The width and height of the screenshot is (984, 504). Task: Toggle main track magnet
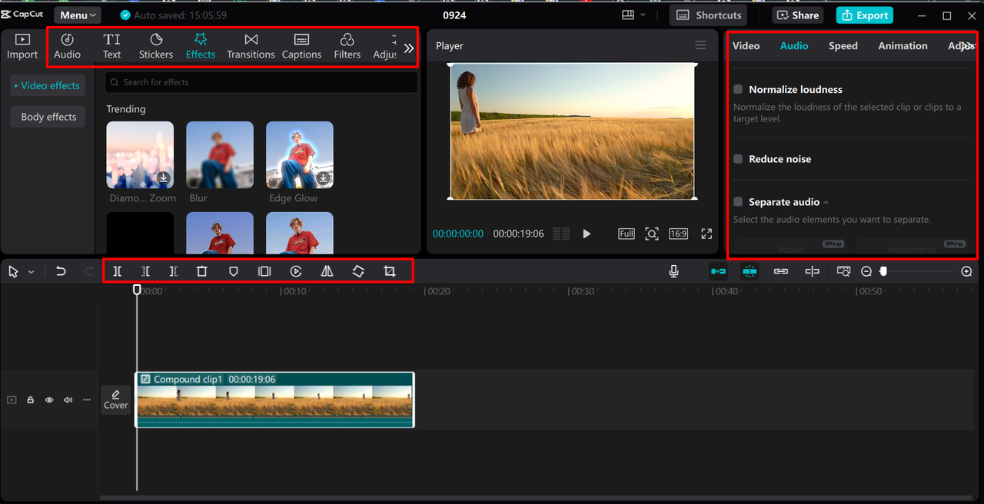click(718, 271)
